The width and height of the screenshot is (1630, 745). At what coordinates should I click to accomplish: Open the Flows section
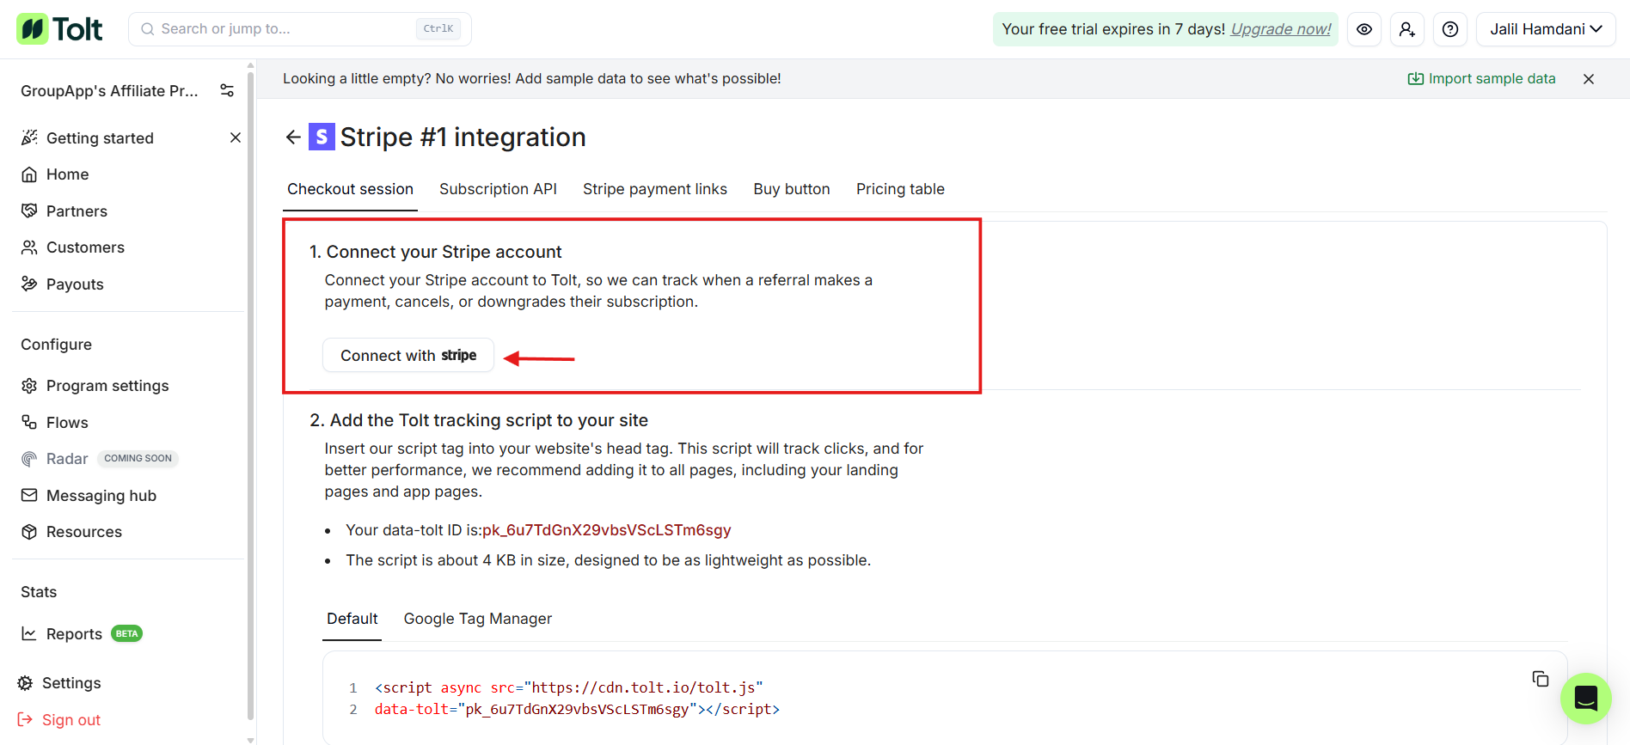tap(55, 423)
